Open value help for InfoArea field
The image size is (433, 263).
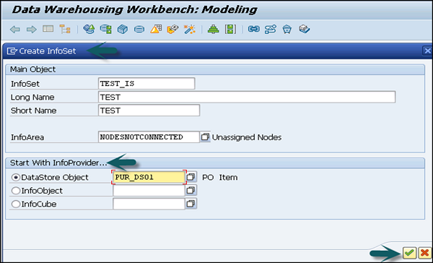click(205, 137)
